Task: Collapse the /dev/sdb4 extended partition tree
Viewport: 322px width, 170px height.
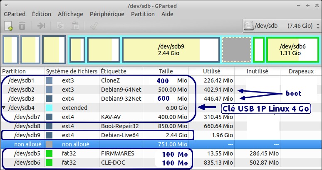Action: coord(4,108)
